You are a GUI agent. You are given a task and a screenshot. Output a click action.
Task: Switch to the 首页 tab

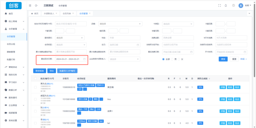(x=35, y=14)
